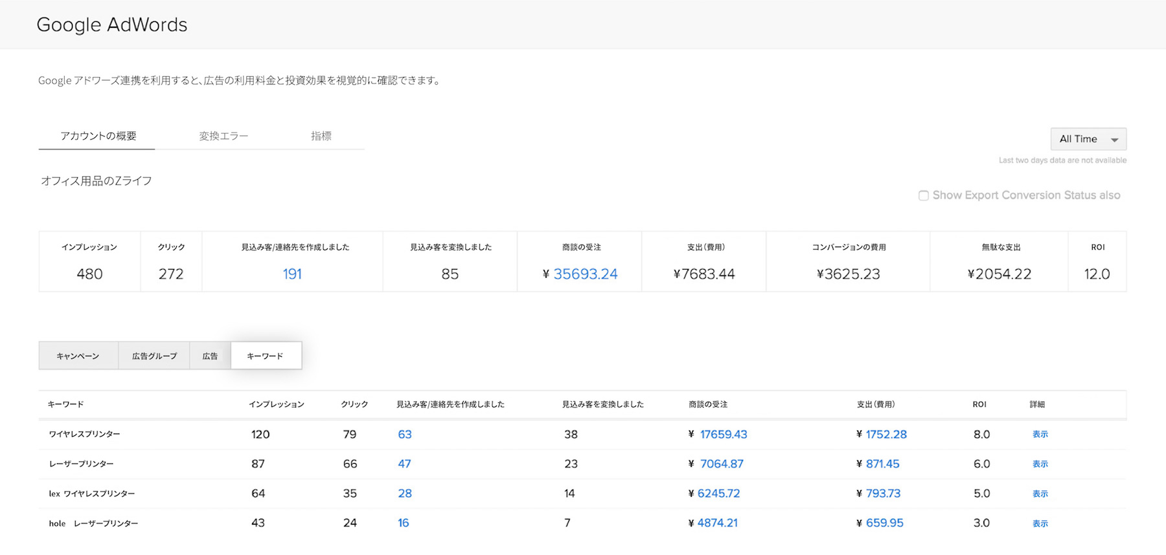Click the 480 impressions summary value
This screenshot has height=555, width=1166.
point(89,274)
